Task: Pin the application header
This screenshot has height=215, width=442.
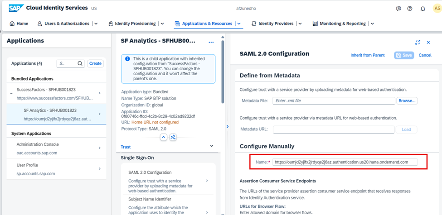Action: pyautogui.click(x=173, y=137)
